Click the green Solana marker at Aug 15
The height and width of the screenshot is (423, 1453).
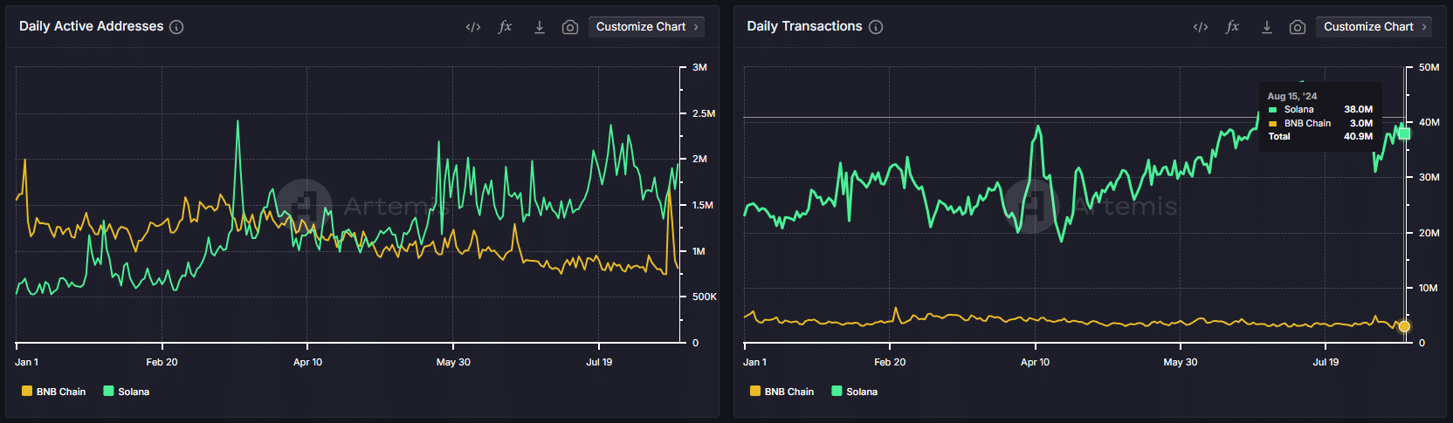pos(1404,133)
